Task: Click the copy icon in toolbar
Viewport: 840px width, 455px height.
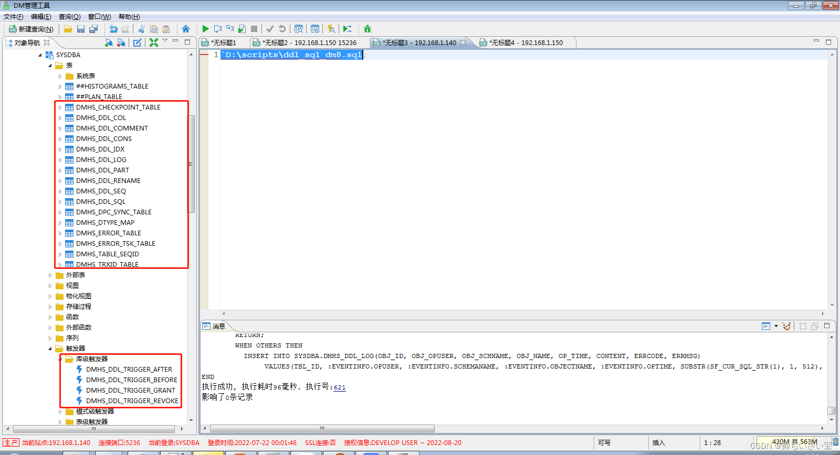Action: click(x=154, y=29)
